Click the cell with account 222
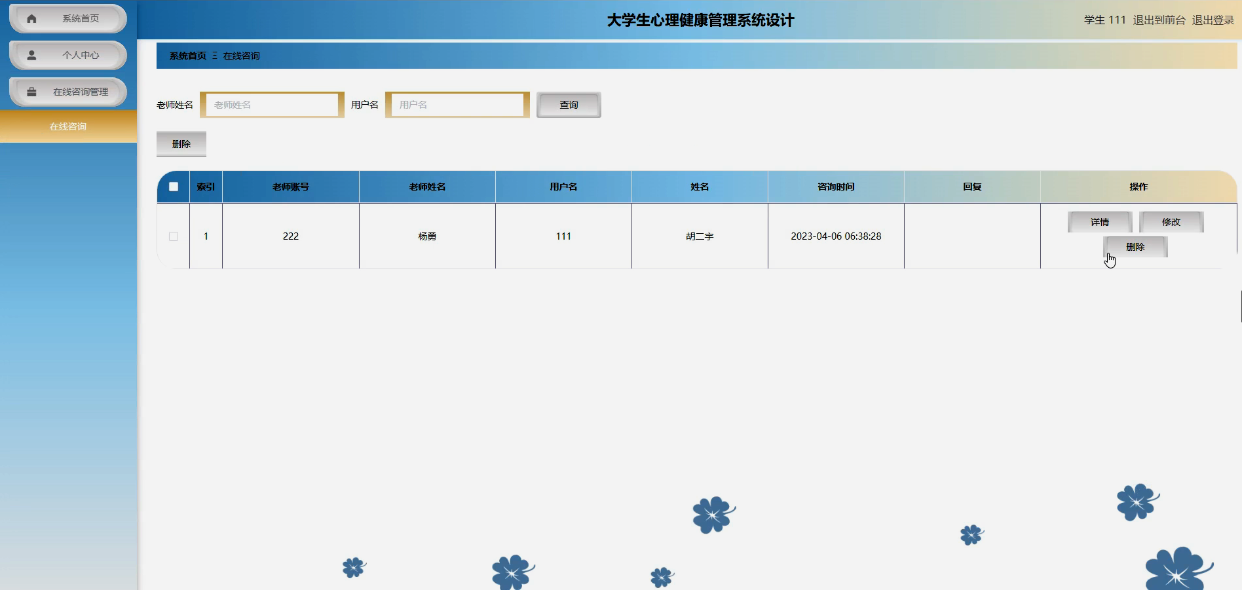The image size is (1242, 590). (291, 236)
